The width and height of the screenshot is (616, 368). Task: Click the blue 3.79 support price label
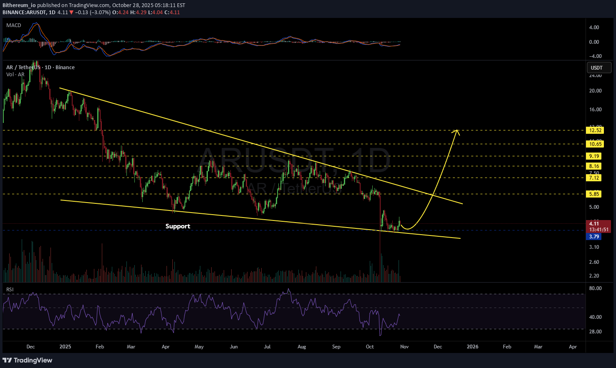pos(593,237)
